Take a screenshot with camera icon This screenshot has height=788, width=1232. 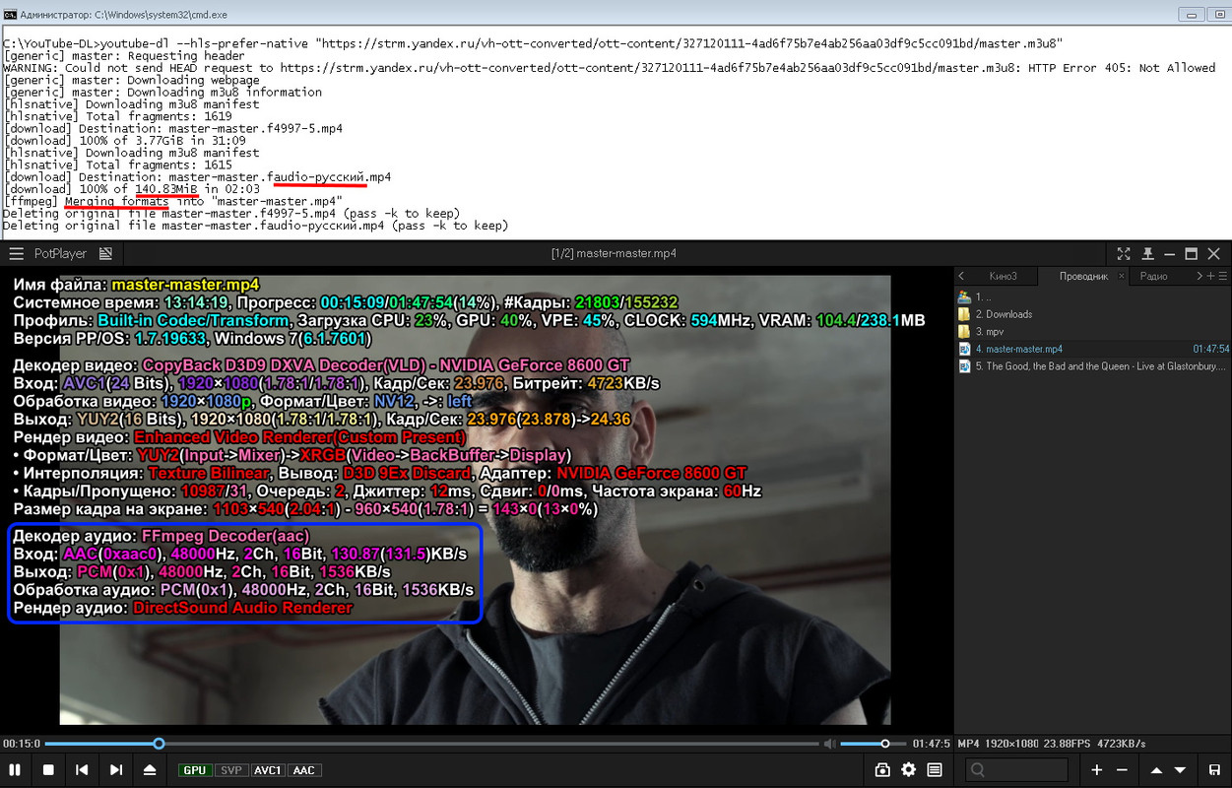click(882, 769)
